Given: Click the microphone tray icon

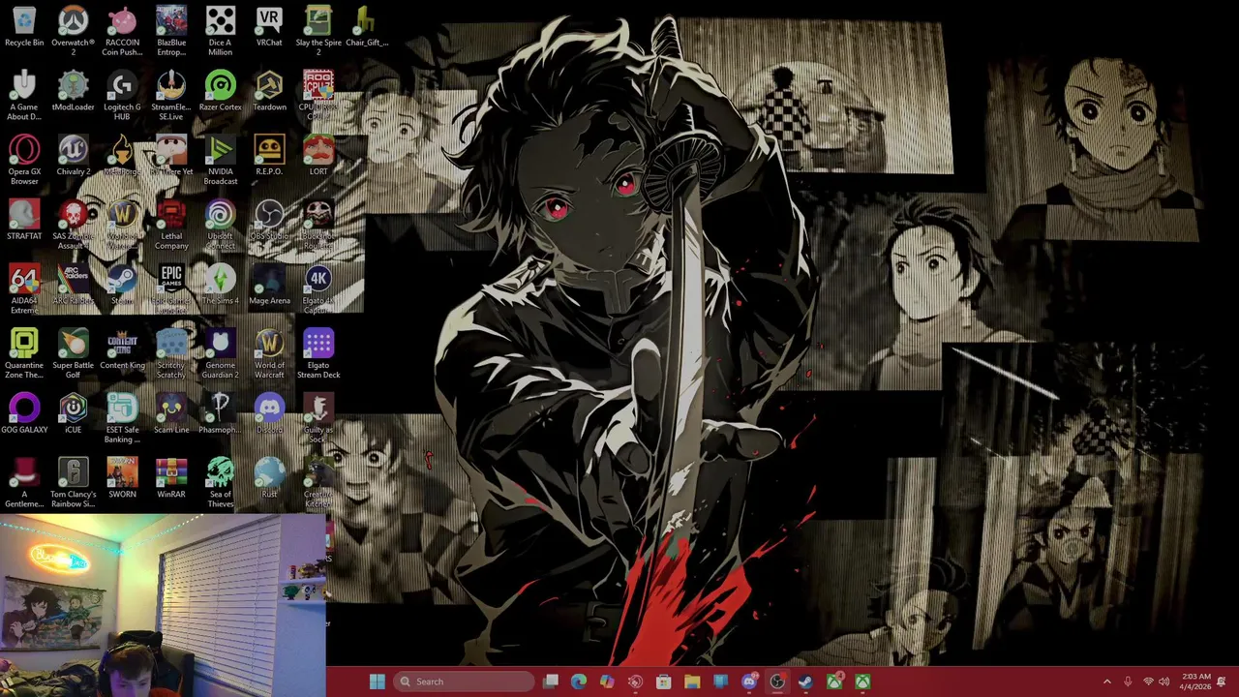Looking at the screenshot, I should pos(1128,682).
